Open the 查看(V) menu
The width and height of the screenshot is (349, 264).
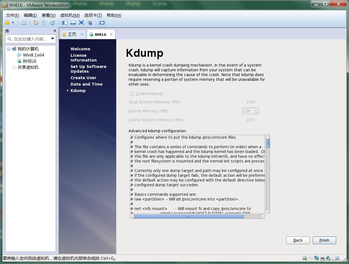pos(49,15)
